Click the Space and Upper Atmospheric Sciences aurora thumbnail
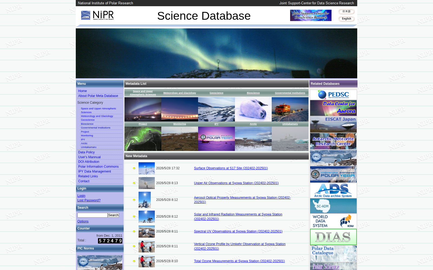 [x=143, y=109]
